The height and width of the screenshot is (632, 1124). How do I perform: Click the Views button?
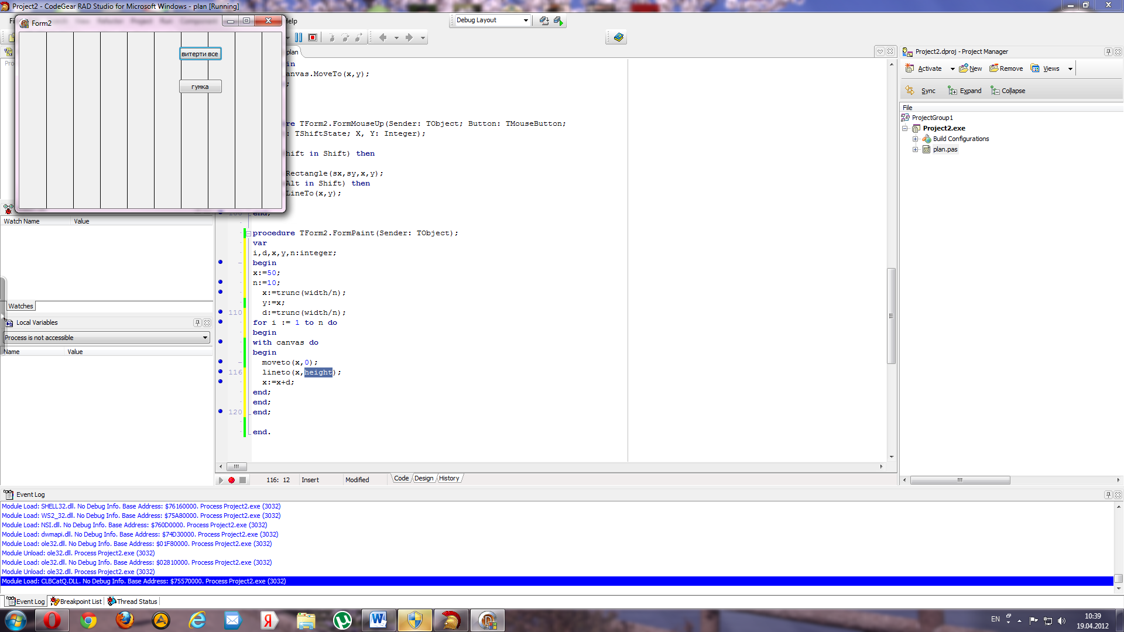click(x=1046, y=68)
